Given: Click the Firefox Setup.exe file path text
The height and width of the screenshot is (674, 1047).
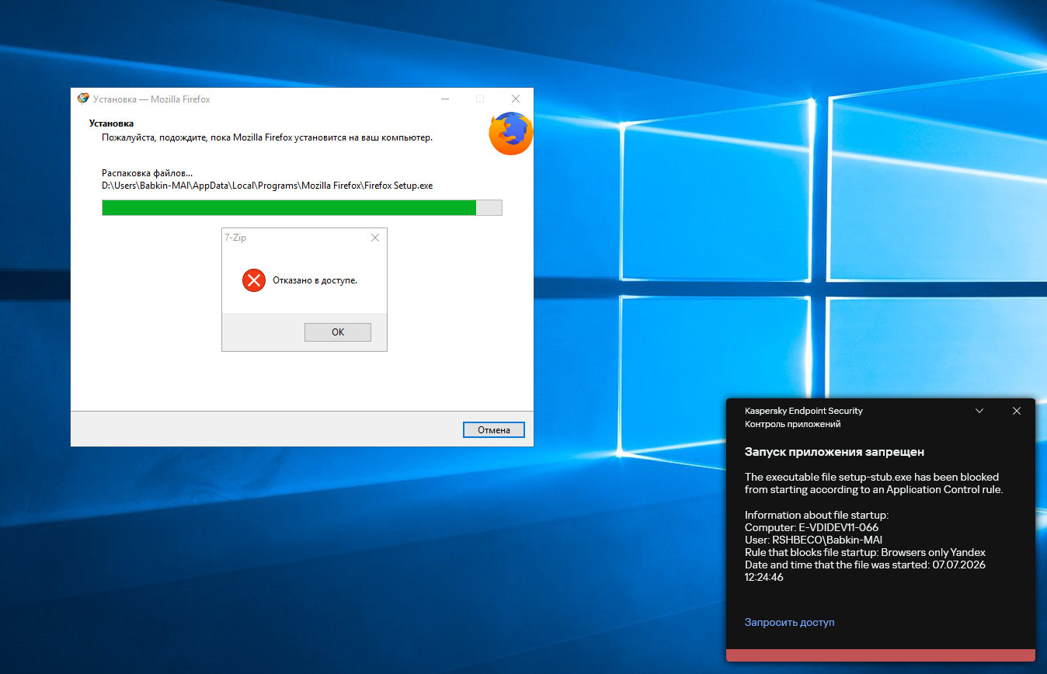Looking at the screenshot, I should click(x=267, y=186).
